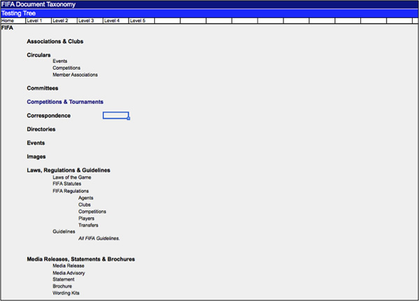
Task: Select the Level 3 header cell
Action: point(90,20)
